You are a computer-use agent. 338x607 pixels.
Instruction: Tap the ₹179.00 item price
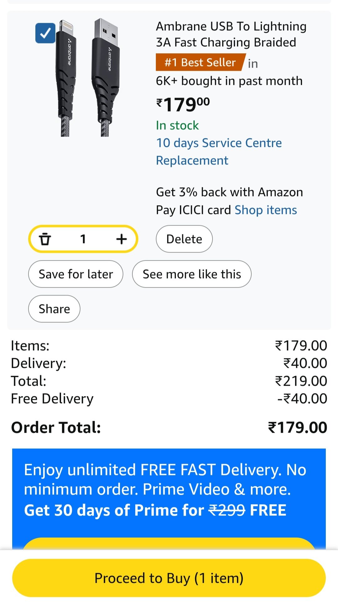click(x=183, y=104)
